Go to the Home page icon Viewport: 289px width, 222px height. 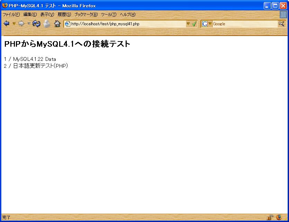[x=57, y=24]
